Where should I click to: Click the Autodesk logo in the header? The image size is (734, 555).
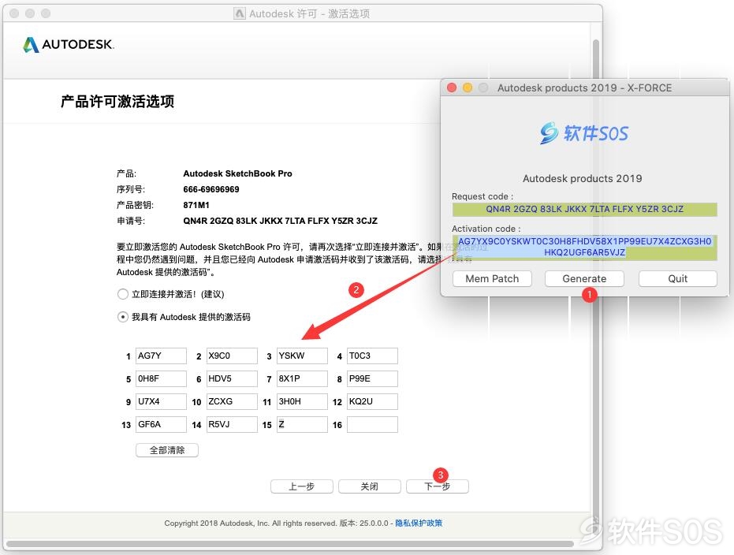[69, 44]
